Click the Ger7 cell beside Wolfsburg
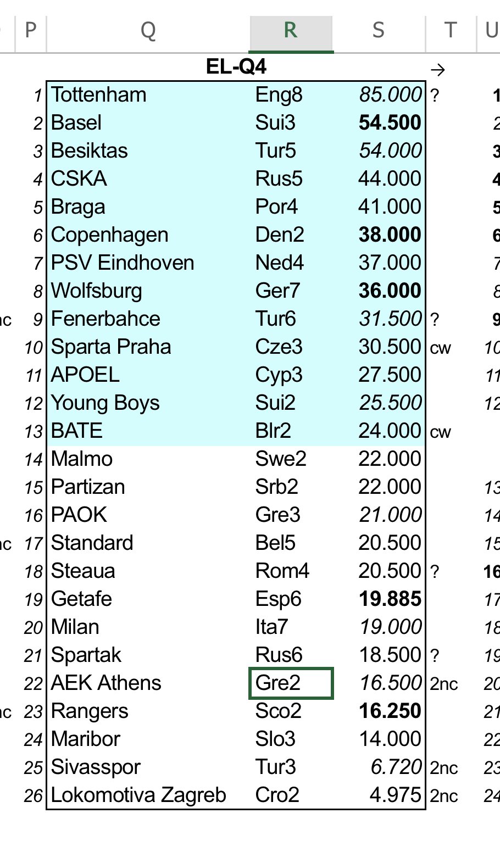This screenshot has width=500, height=841. pos(291,291)
